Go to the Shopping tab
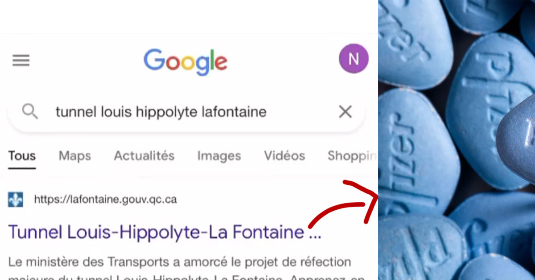535x280 pixels. (352, 156)
